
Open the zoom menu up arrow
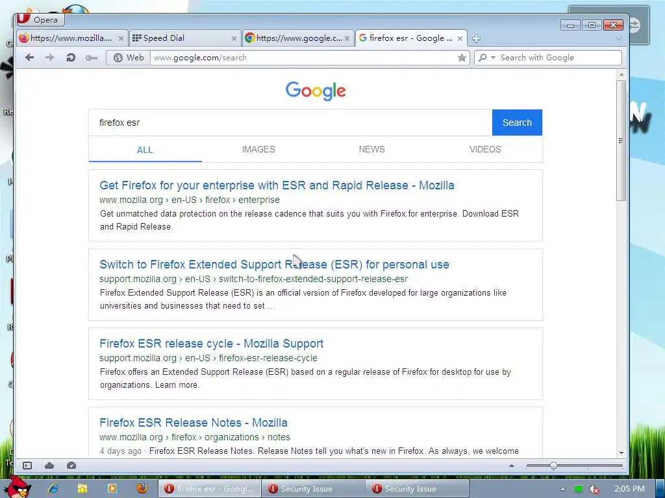[x=512, y=466]
